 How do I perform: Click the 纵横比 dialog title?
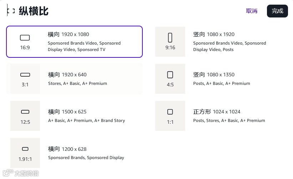(34, 11)
